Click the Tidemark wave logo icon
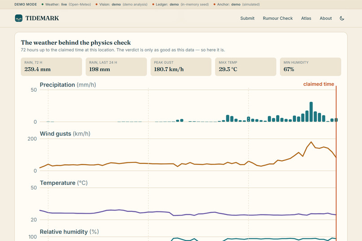This screenshot has height=241, width=362. click(19, 18)
